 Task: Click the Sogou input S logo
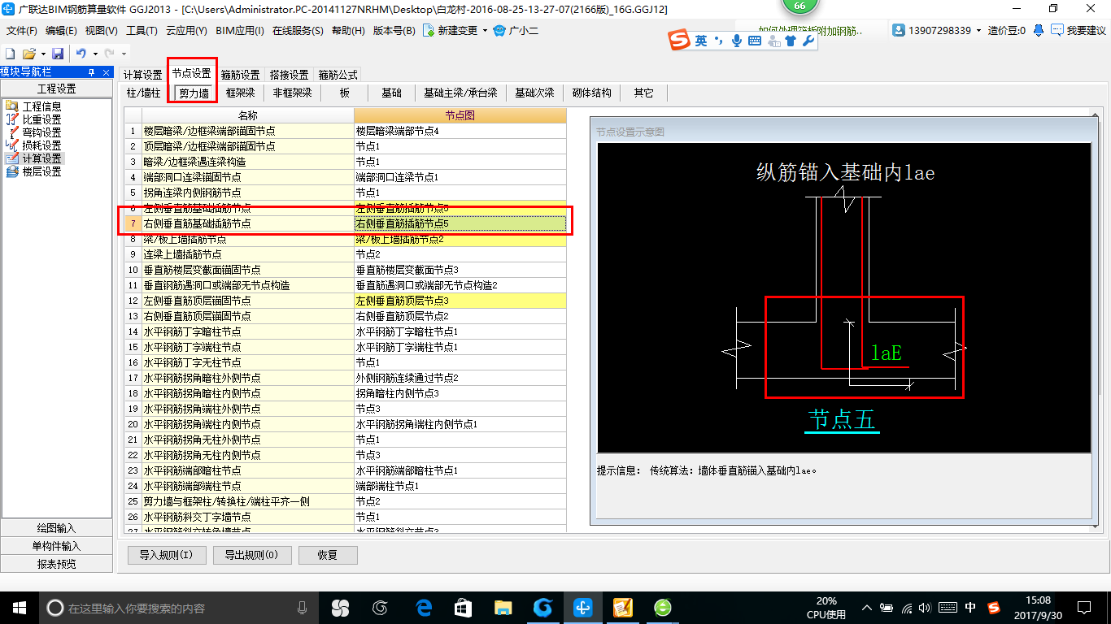679,40
